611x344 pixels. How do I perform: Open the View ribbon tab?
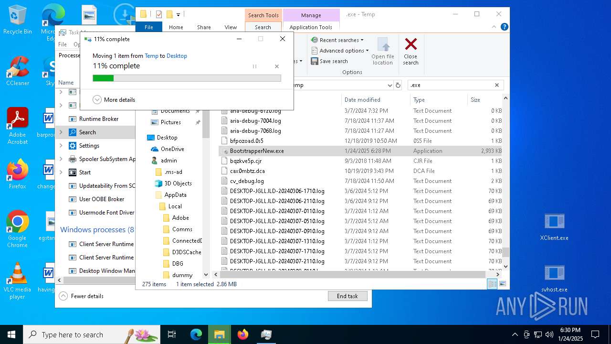(x=231, y=27)
